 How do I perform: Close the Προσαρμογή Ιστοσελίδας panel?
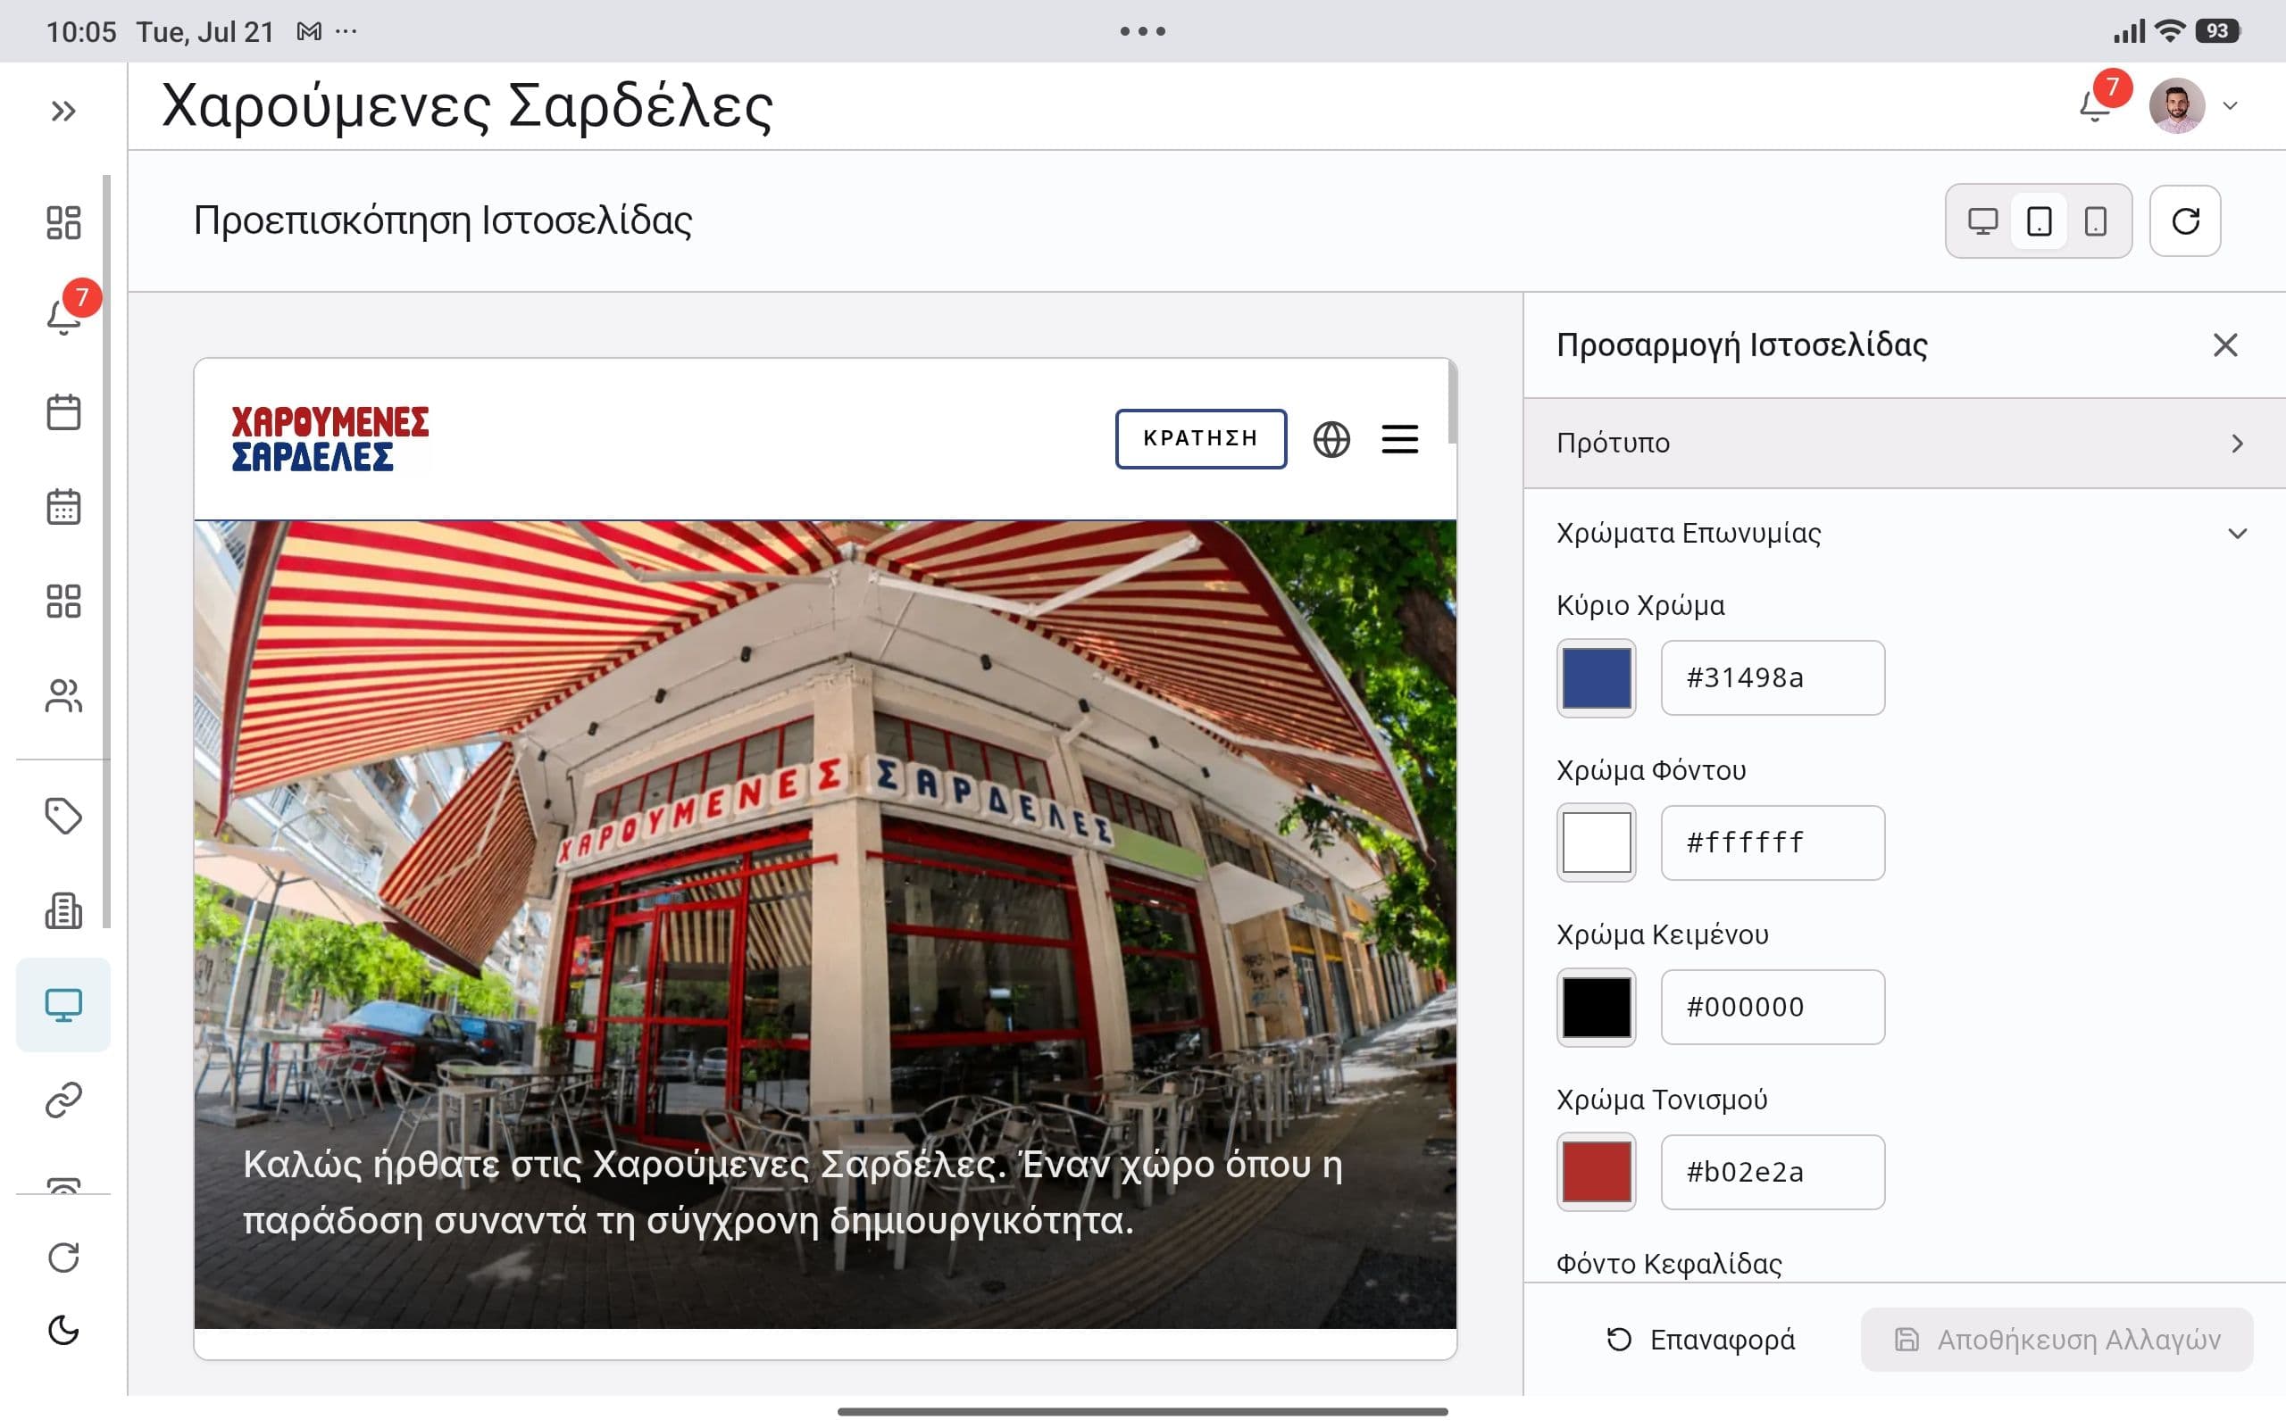2224,345
